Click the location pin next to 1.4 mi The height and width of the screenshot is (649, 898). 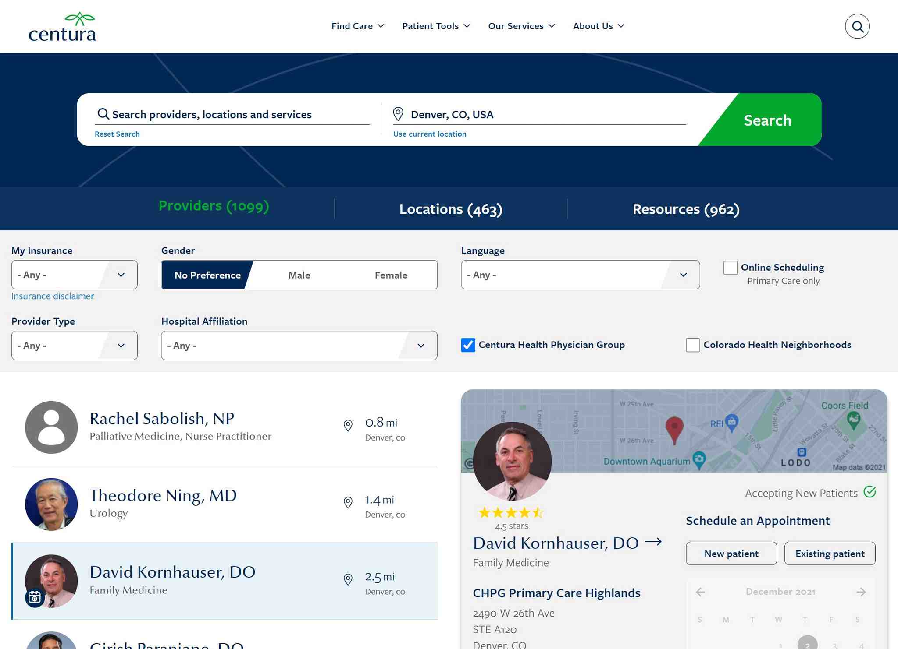(348, 502)
